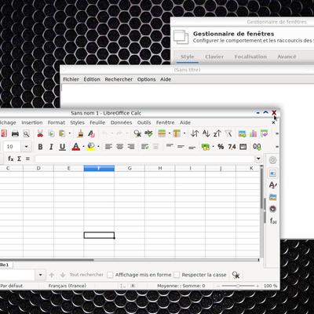Screen dimensions: 314x314
Task: Enable Affichage mis en forme checkbox
Action: [x=110, y=275]
